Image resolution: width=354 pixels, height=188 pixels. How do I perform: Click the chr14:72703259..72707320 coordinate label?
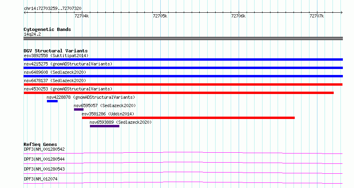coord(53,8)
